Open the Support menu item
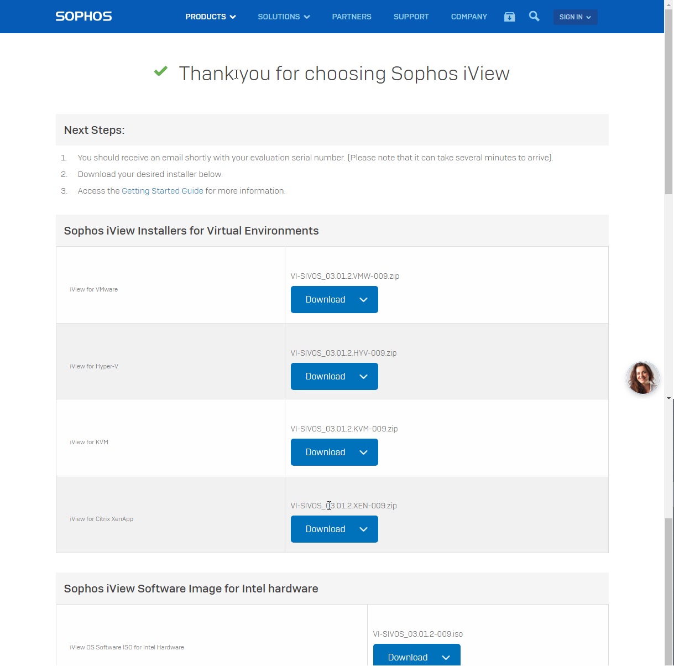 click(x=411, y=17)
